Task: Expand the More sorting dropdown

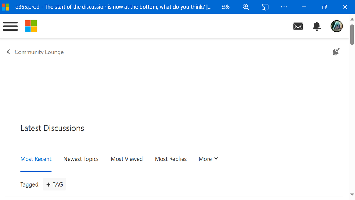Action: (x=208, y=159)
